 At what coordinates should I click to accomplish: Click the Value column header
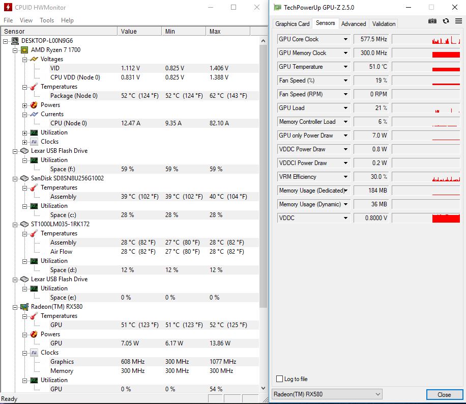tap(139, 31)
